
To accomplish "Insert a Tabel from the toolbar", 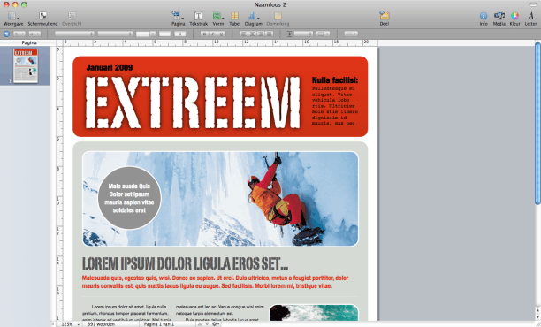I will [x=234, y=16].
